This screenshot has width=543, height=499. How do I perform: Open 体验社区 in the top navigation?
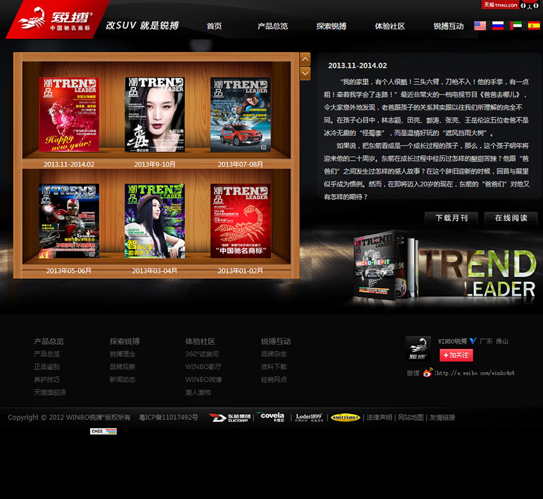point(390,26)
